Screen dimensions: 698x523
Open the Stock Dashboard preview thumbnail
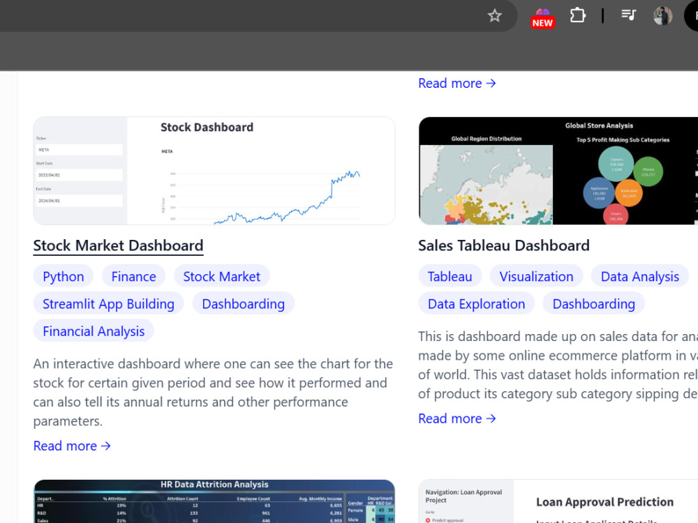point(214,171)
